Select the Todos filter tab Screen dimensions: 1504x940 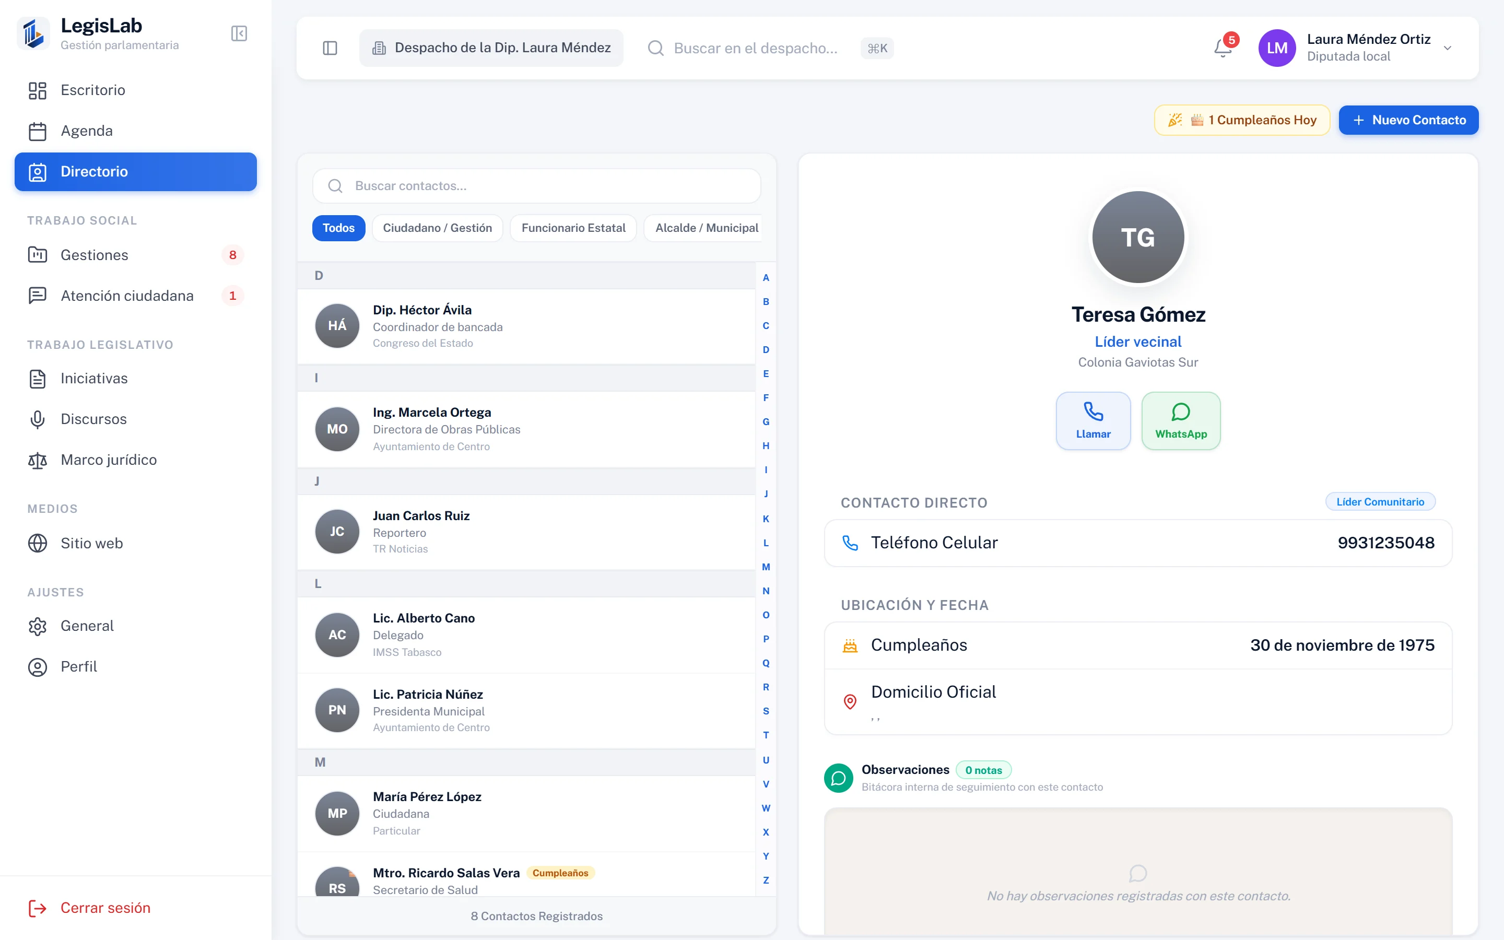pyautogui.click(x=339, y=228)
